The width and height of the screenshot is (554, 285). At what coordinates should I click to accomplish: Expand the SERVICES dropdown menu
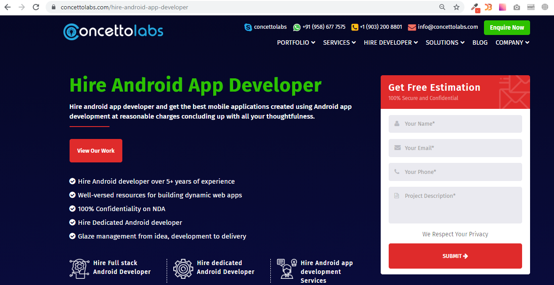[339, 42]
